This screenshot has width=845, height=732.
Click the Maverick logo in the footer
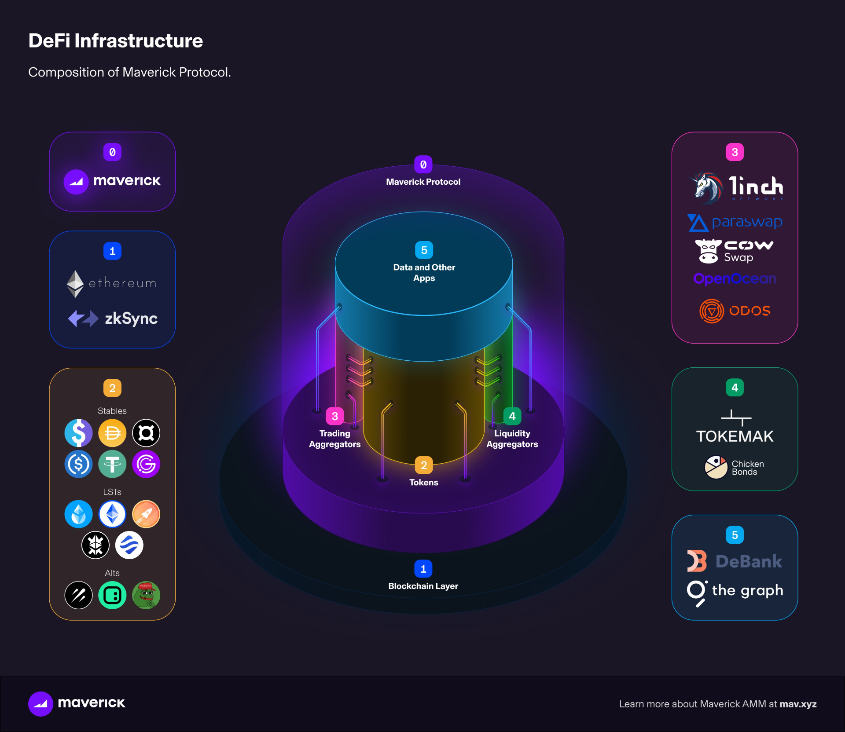77,704
